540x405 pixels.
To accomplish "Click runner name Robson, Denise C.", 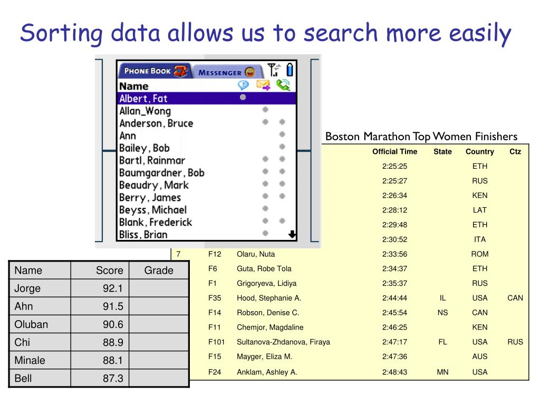I will click(268, 313).
